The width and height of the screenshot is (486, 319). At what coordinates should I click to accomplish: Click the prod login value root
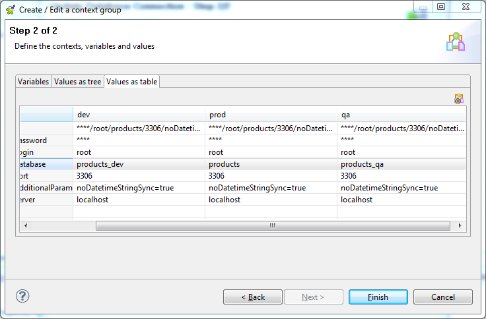click(x=271, y=152)
